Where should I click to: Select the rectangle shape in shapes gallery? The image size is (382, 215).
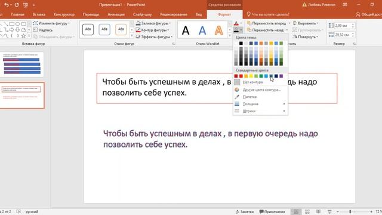click(12, 24)
